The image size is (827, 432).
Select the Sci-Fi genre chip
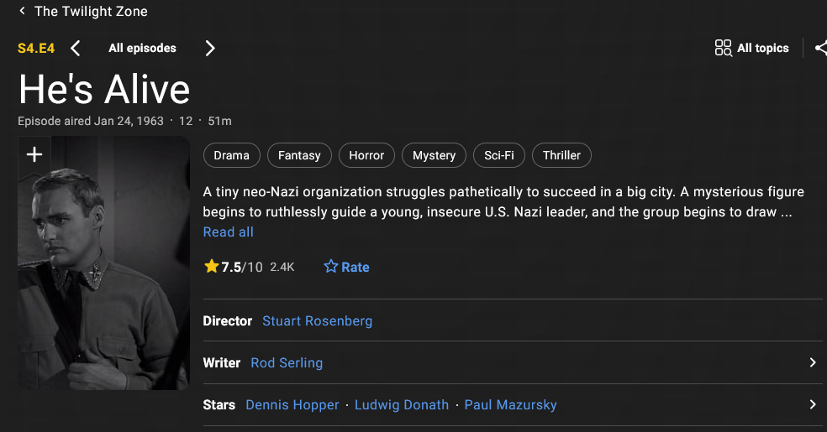[x=499, y=155]
